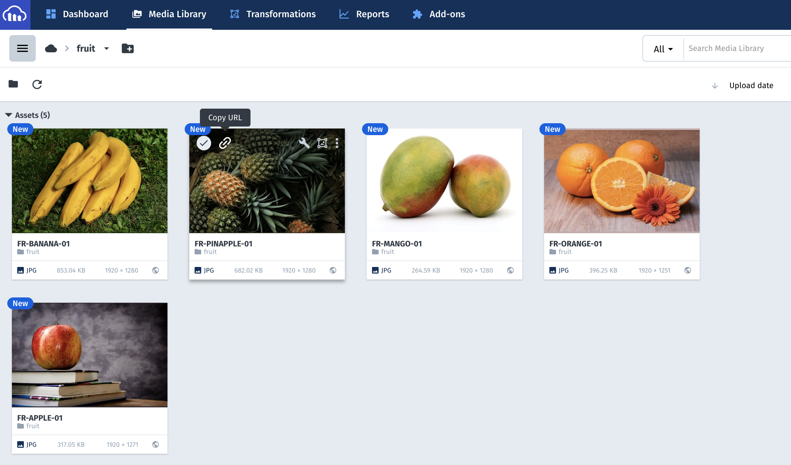Screen dimensions: 791x465
Task: Open the fruit folder dropdown arrow
Action: [107, 48]
